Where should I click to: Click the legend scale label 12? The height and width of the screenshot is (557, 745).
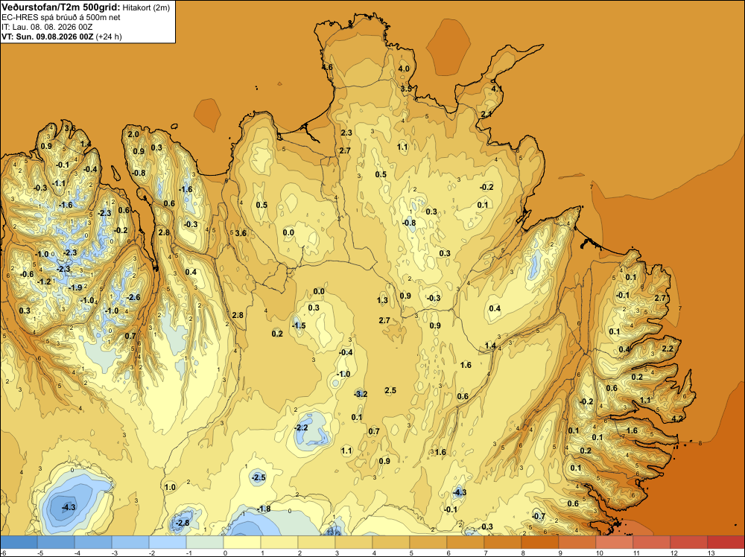(x=674, y=553)
